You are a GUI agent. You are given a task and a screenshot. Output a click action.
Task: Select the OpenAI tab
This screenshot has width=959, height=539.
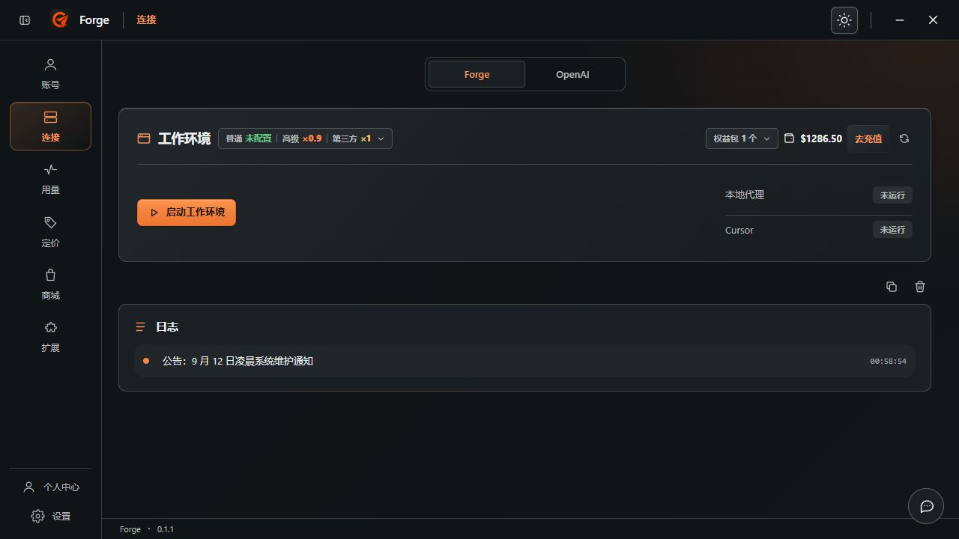pyautogui.click(x=572, y=74)
